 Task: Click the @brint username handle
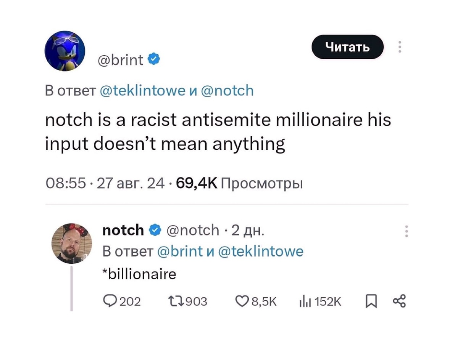coord(121,59)
